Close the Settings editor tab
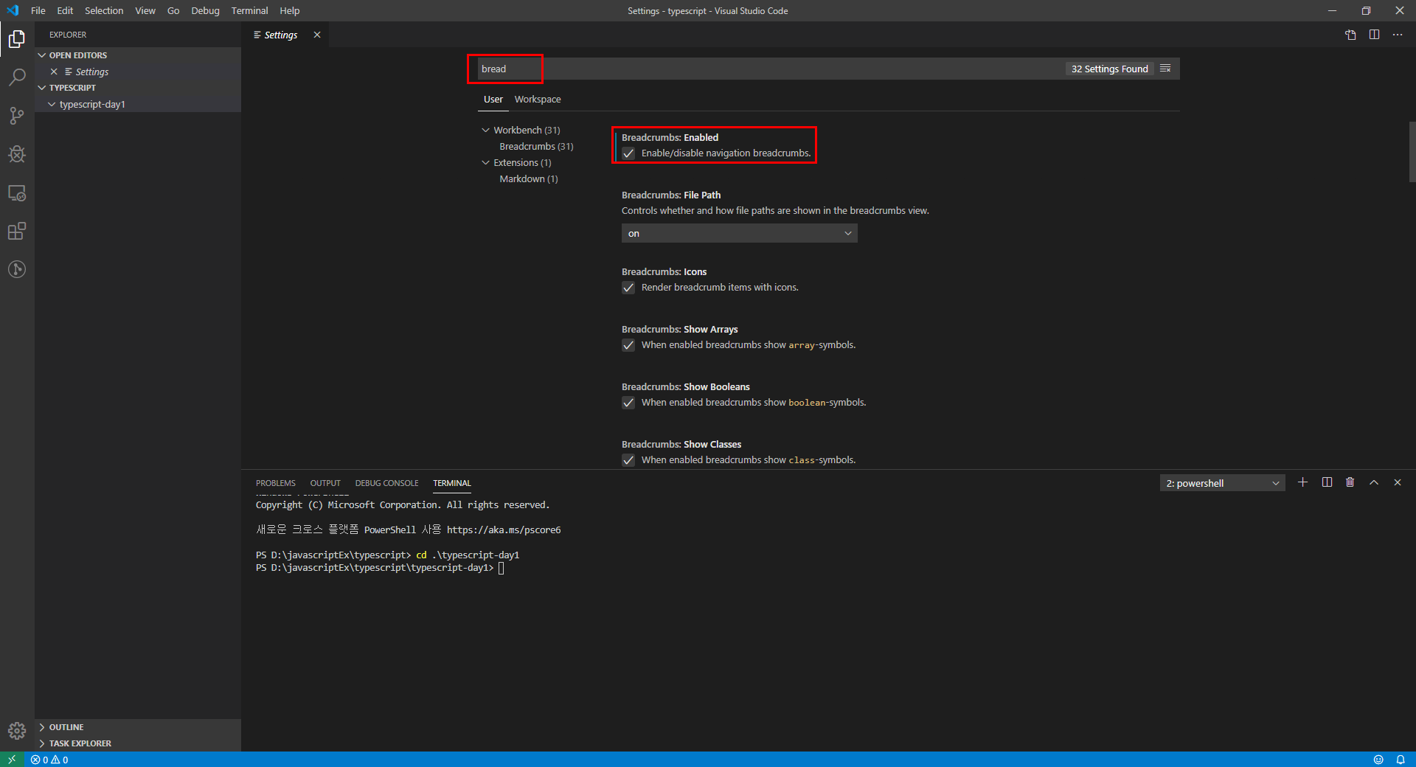 tap(317, 35)
